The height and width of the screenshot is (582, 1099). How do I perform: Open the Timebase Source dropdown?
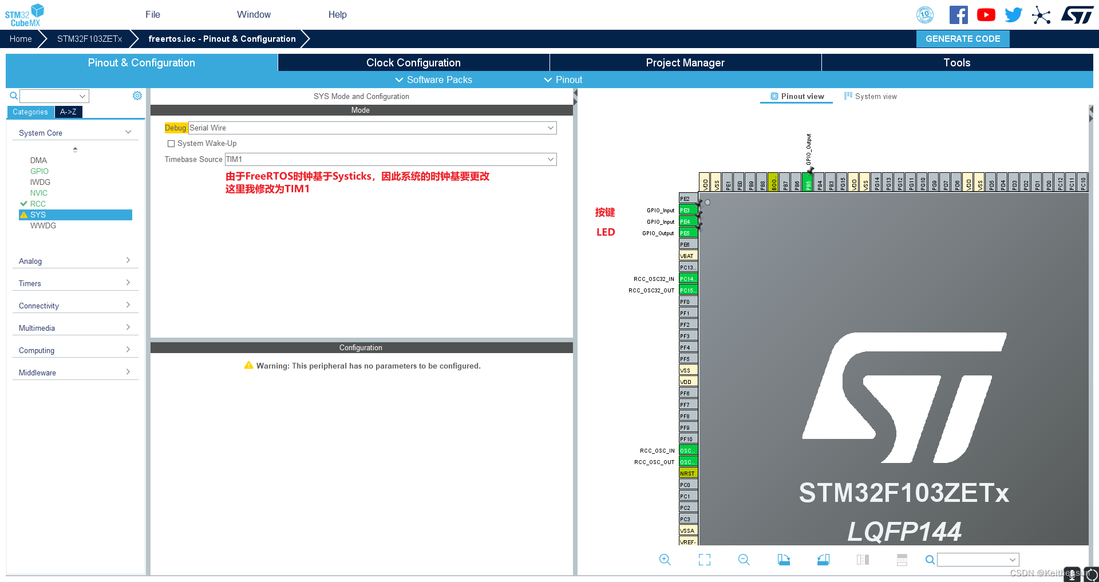point(390,159)
